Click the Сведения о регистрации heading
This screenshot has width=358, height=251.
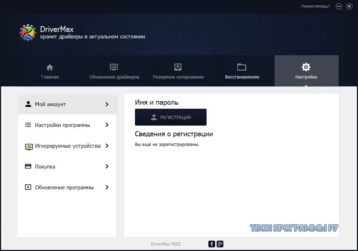(174, 134)
